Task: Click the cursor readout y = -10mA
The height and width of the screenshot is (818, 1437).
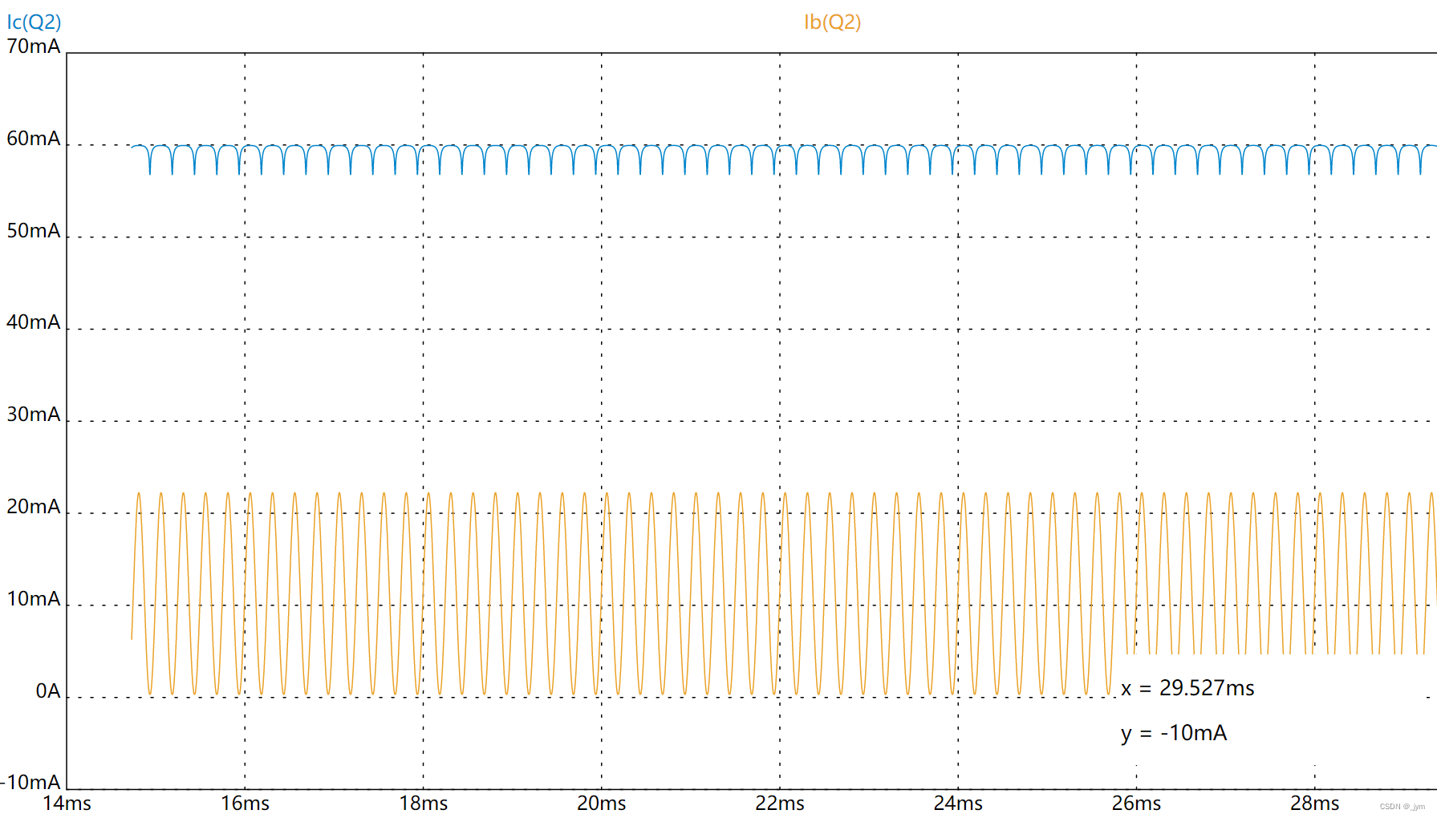Action: tap(1174, 734)
